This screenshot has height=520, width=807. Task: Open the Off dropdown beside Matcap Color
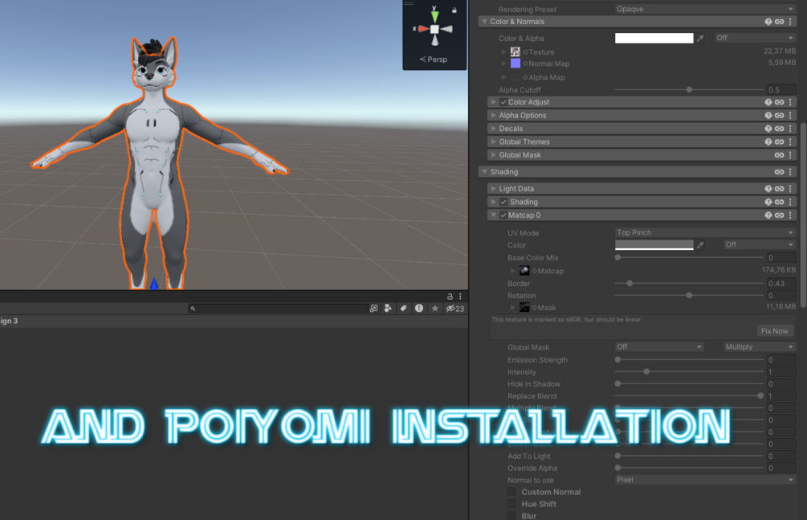coord(760,244)
